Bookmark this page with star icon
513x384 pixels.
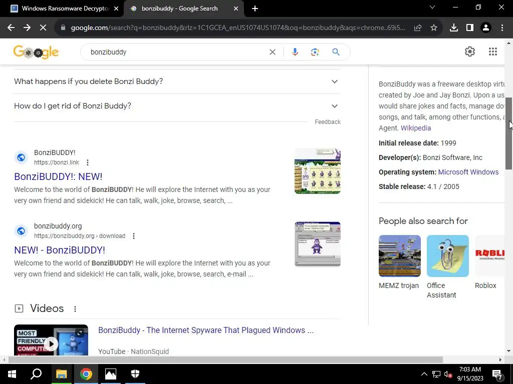[x=434, y=28]
